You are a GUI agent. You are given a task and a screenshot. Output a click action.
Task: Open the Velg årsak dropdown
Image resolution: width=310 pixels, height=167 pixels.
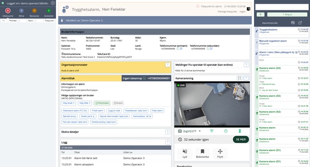pyautogui.click(x=68, y=103)
